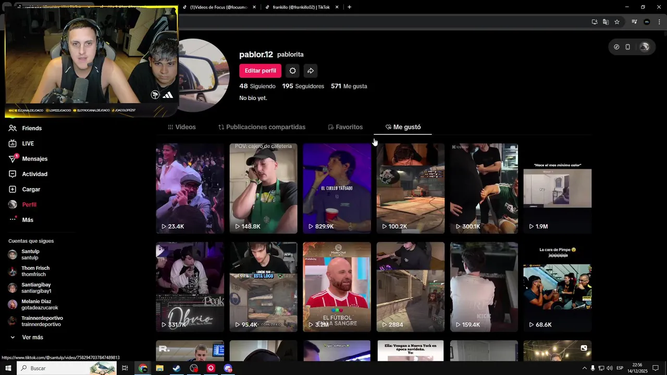Open the video with 100.2K views
The height and width of the screenshot is (375, 667).
410,189
